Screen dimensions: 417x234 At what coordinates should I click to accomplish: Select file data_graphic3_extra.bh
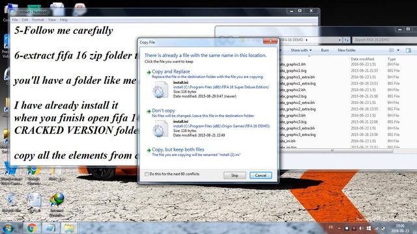point(297,128)
